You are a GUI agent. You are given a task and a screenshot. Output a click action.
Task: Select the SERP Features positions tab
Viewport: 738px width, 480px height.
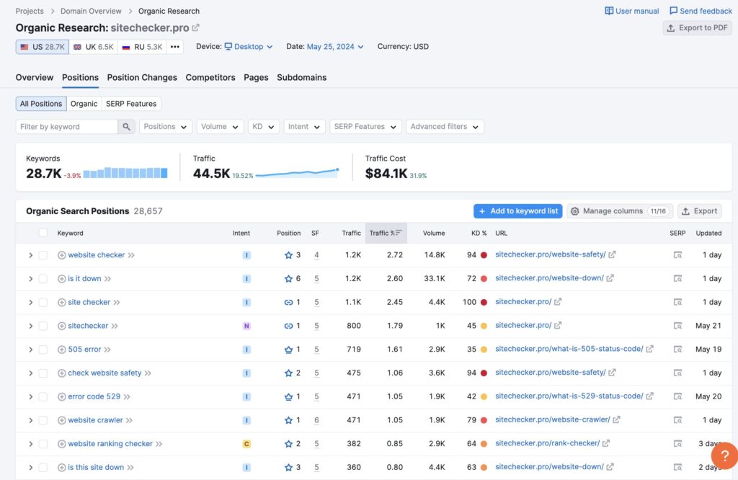(131, 104)
